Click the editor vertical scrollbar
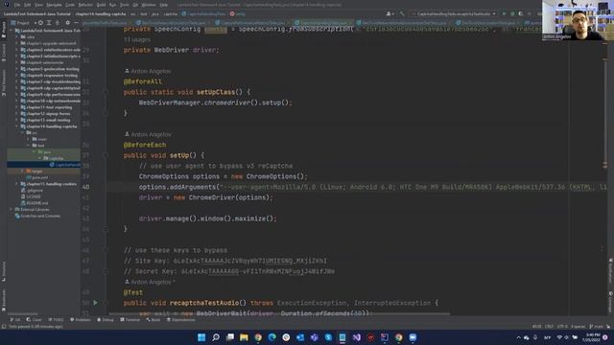Screen dimensions: 614x345 coord(605,113)
